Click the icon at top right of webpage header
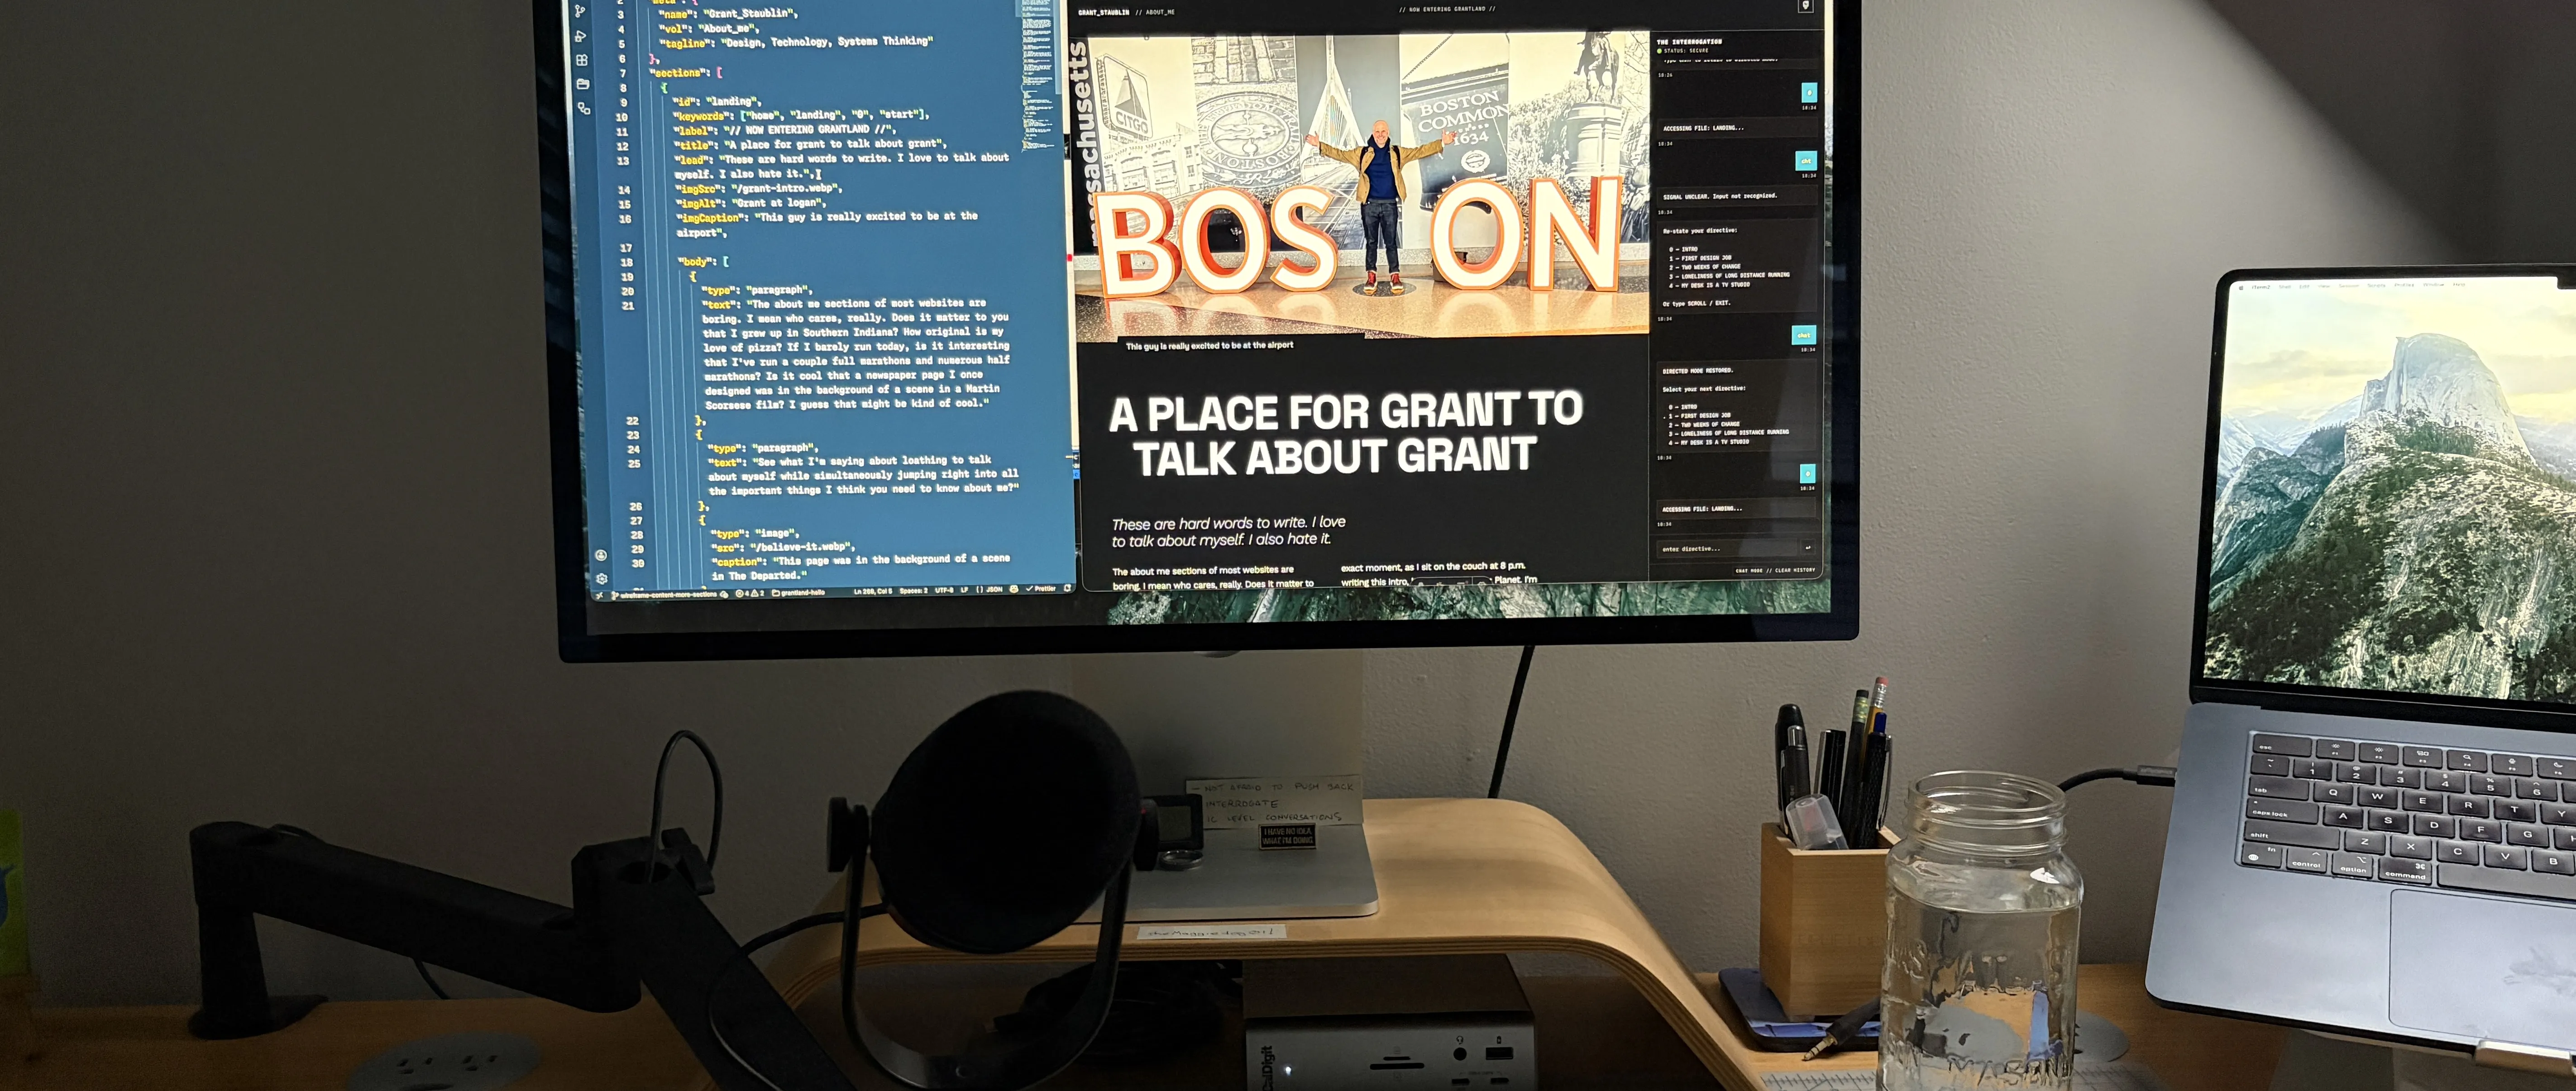Viewport: 2576px width, 1091px height. tap(1805, 6)
